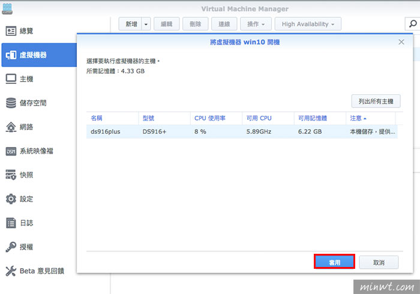Click the DS916+ model cell
The height and width of the screenshot is (294, 420).
(154, 131)
